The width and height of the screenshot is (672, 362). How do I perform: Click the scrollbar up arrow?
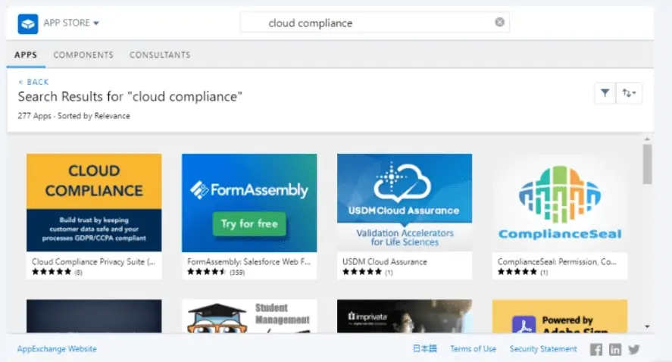(x=647, y=139)
